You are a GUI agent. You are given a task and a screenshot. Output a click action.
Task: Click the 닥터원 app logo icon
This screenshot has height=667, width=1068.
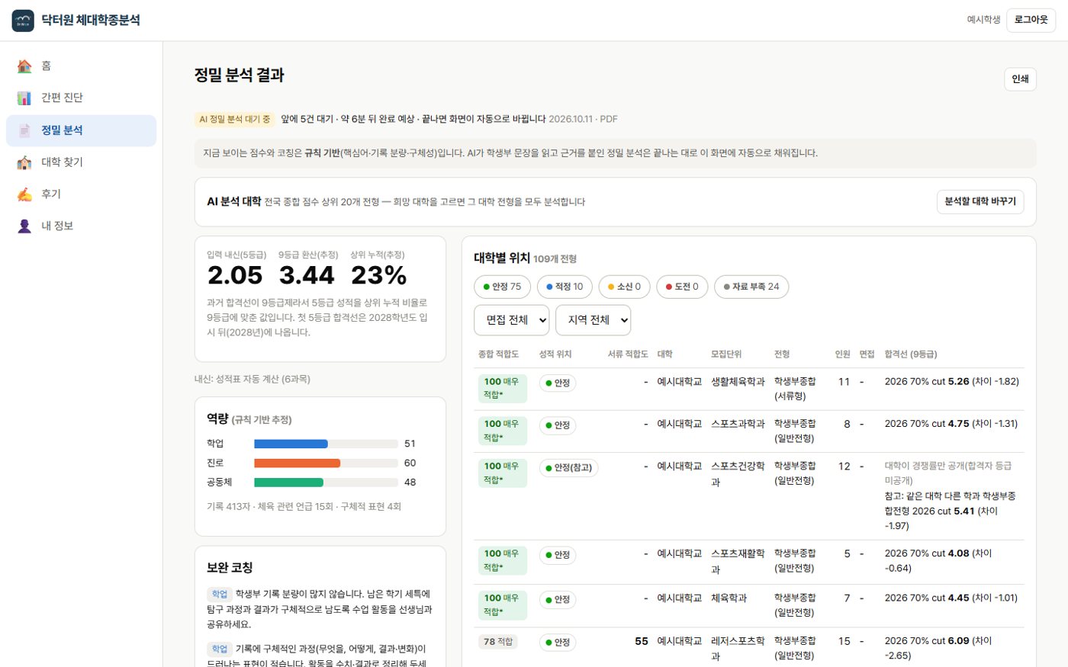point(23,21)
